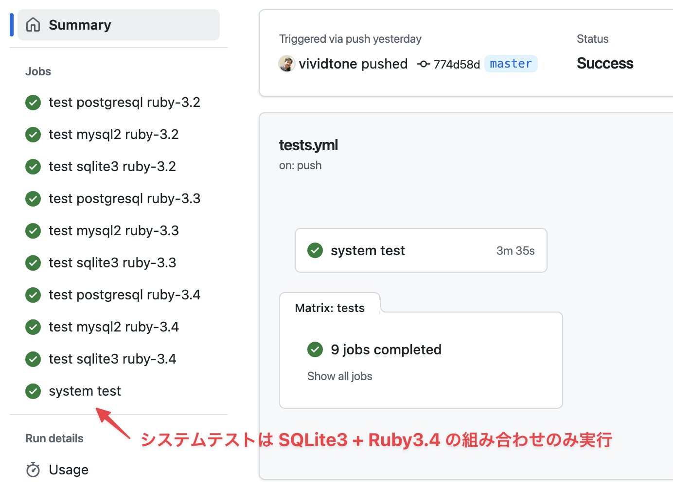Image resolution: width=673 pixels, height=488 pixels.
Task: Select job test sqlite3 ruby-3.2
Action: click(112, 166)
